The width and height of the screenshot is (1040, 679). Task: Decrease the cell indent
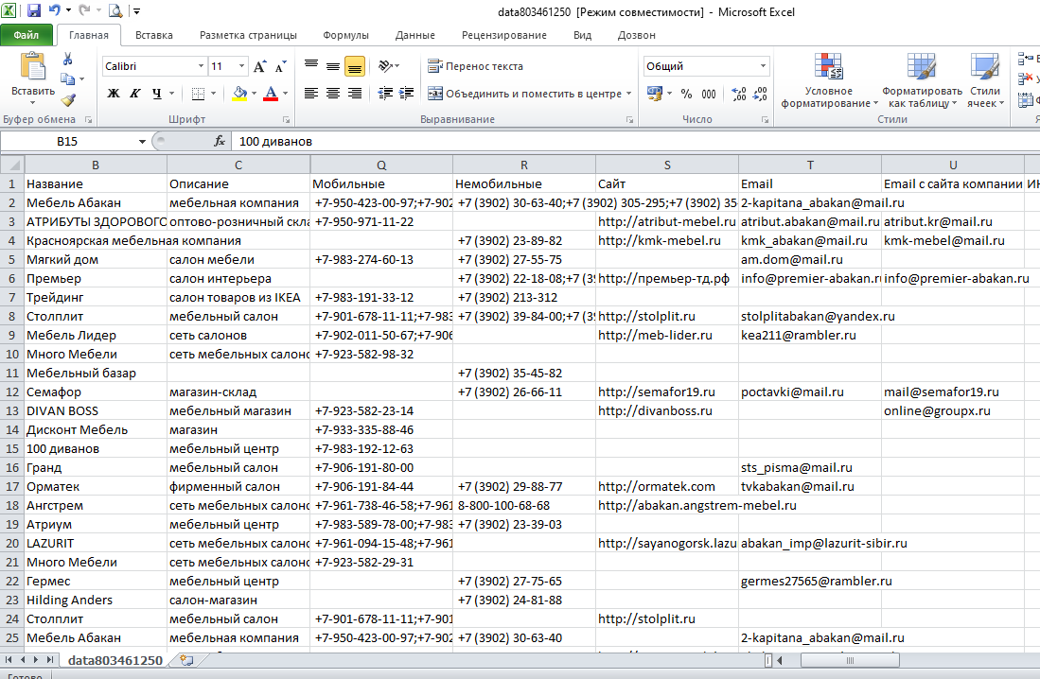click(x=385, y=94)
